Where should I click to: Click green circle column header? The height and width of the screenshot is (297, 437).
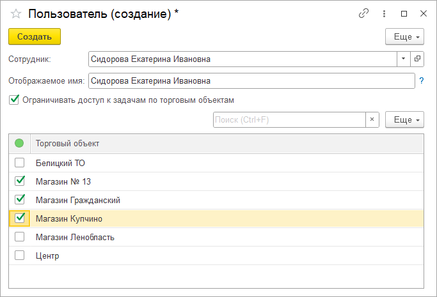(19, 143)
